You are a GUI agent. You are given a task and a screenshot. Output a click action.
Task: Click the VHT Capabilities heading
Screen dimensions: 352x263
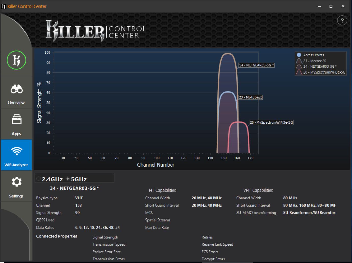click(x=258, y=190)
